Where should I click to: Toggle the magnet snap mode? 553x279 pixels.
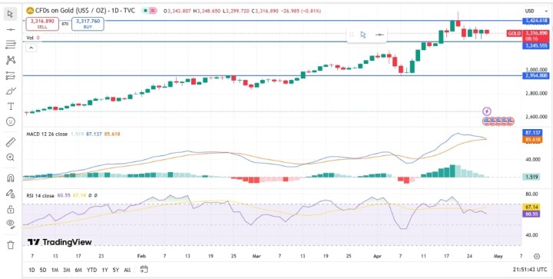click(x=11, y=178)
